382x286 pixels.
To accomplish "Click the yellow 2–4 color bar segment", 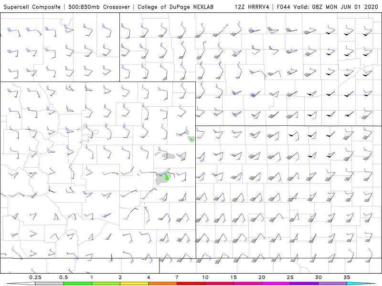I will [x=134, y=284].
